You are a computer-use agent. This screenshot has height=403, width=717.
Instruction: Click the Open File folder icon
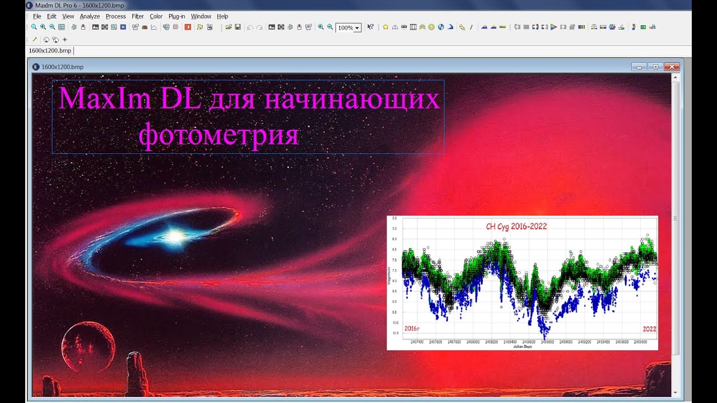(x=229, y=27)
